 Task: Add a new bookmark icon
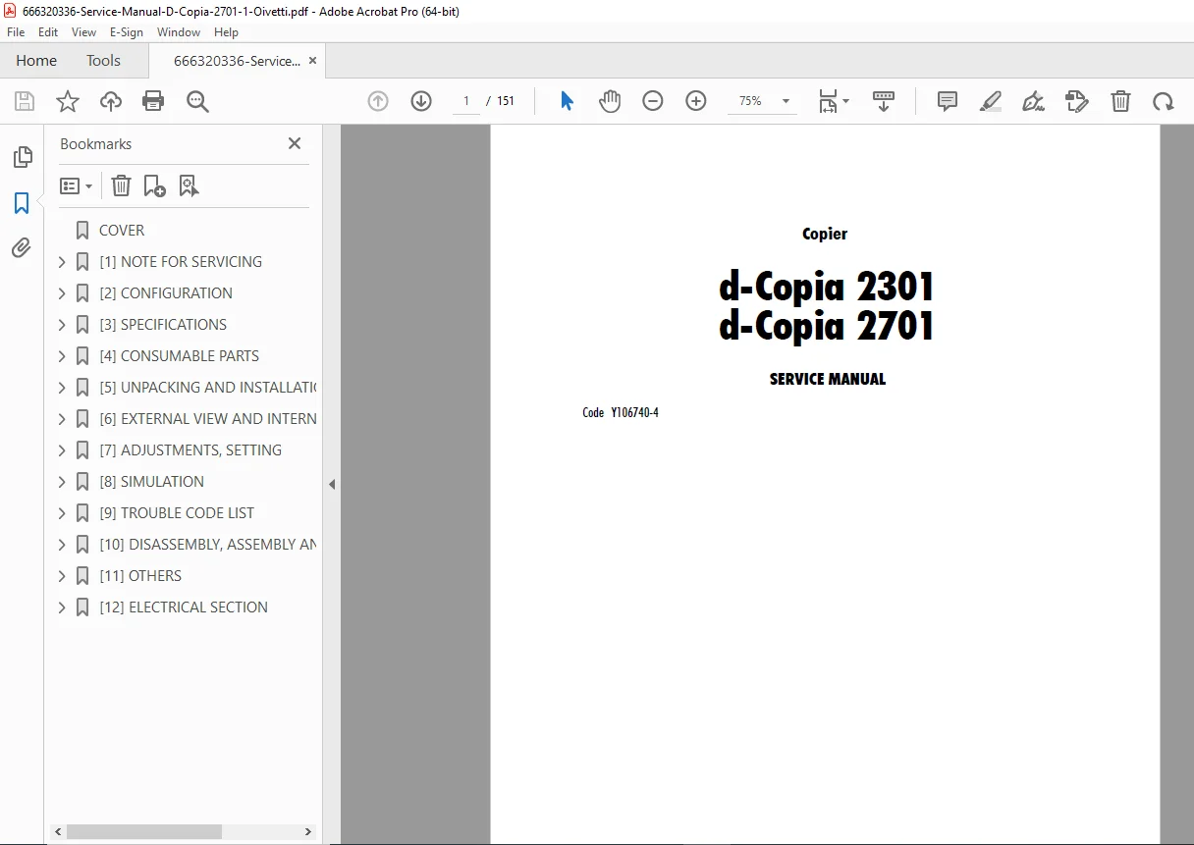tap(154, 185)
